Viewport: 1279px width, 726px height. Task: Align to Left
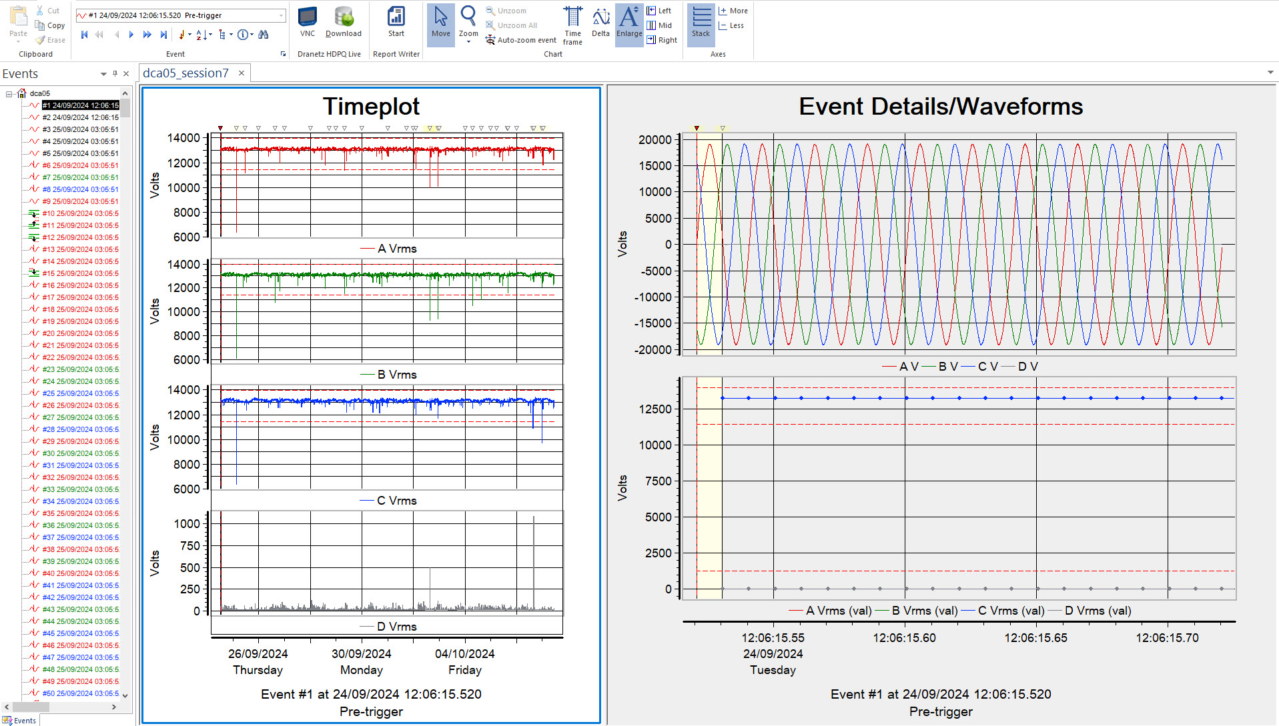point(659,11)
